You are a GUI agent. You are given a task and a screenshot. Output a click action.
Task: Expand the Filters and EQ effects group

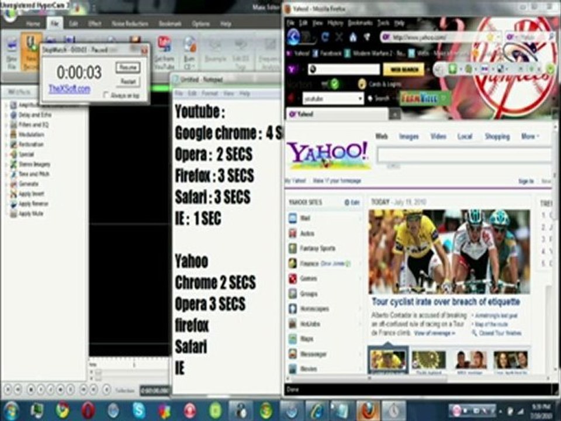(x=6, y=125)
